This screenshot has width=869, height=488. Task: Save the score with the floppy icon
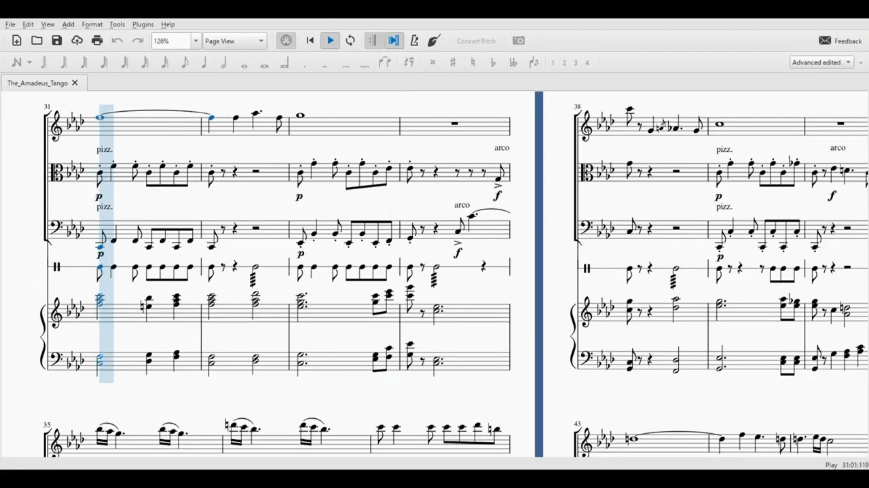57,41
